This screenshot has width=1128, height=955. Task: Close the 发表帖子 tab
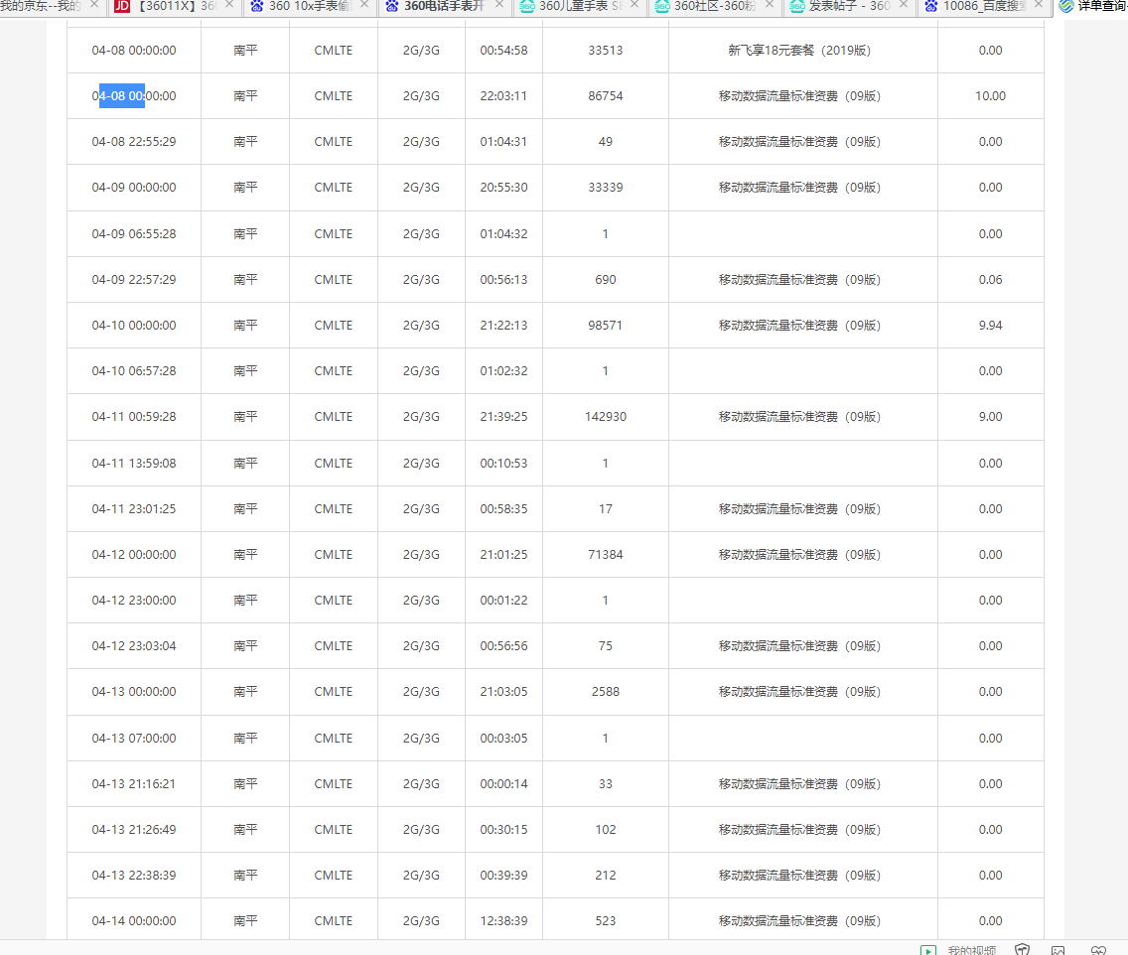point(904,4)
